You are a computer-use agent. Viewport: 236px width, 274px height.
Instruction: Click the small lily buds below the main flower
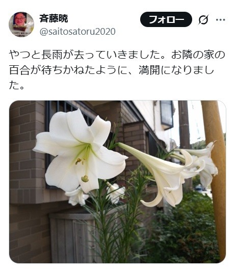pyautogui.click(x=95, y=195)
